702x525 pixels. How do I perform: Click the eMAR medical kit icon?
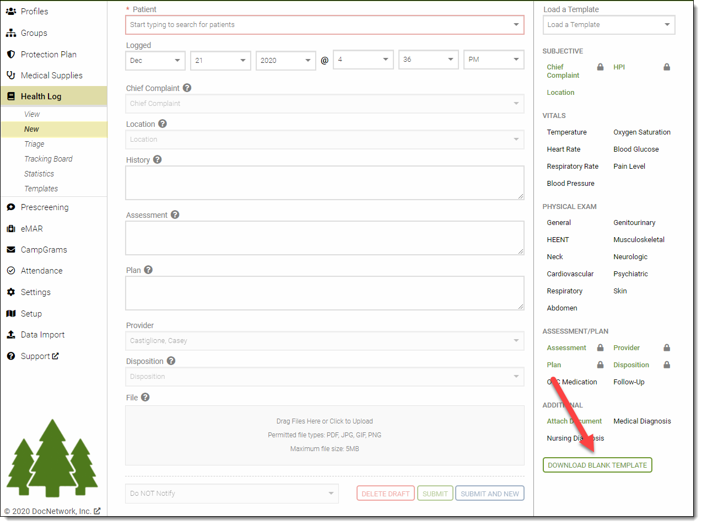pyautogui.click(x=10, y=229)
